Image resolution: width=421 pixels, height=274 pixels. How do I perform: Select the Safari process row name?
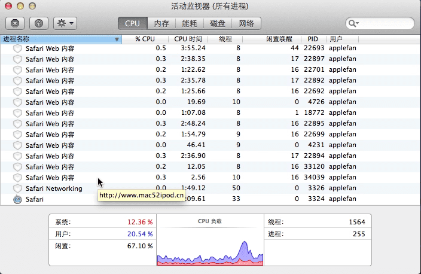(35, 199)
